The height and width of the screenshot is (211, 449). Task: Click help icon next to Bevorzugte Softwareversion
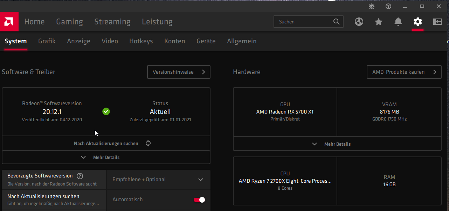point(80,176)
